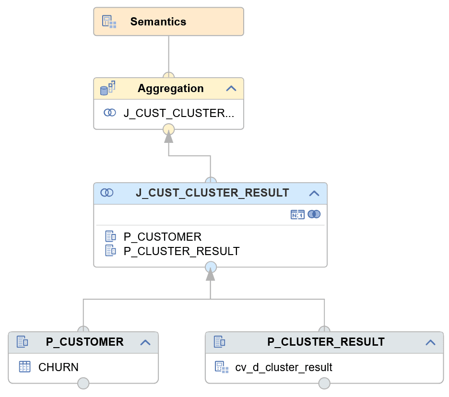
Task: Click the Aggregation node header icon
Action: click(107, 88)
